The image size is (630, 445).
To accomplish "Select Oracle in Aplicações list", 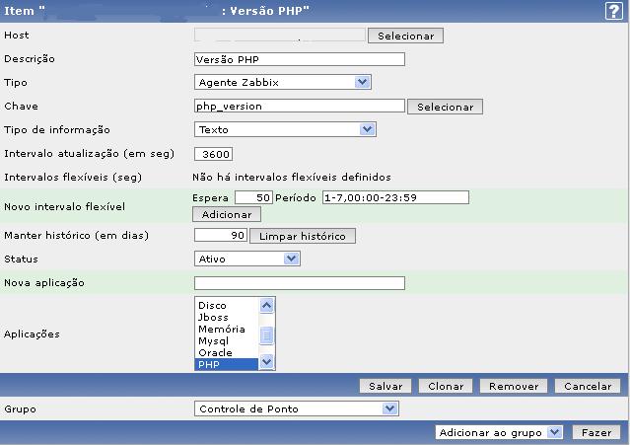I will 227,352.
